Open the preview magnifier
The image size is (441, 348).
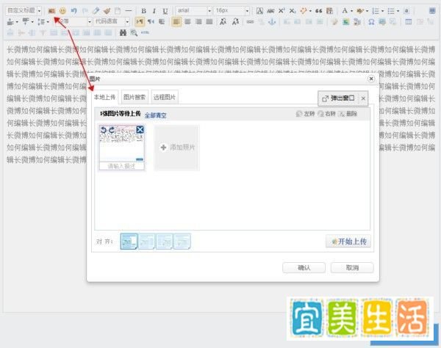tap(134, 32)
